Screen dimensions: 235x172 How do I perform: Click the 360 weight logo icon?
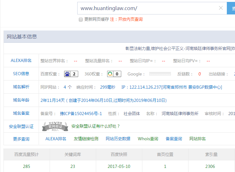coord(110,74)
